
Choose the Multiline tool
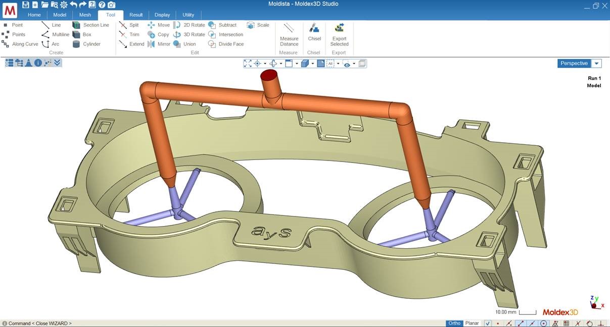56,34
